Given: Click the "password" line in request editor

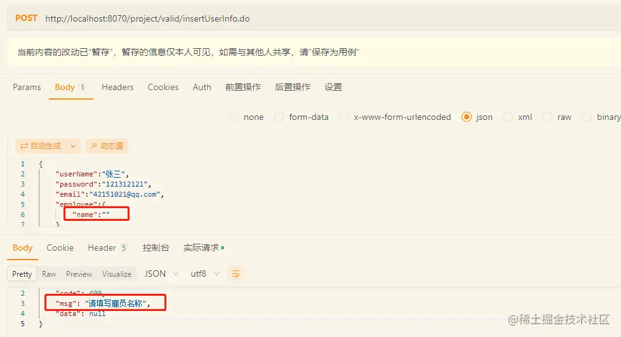Looking at the screenshot, I should pyautogui.click(x=103, y=184).
